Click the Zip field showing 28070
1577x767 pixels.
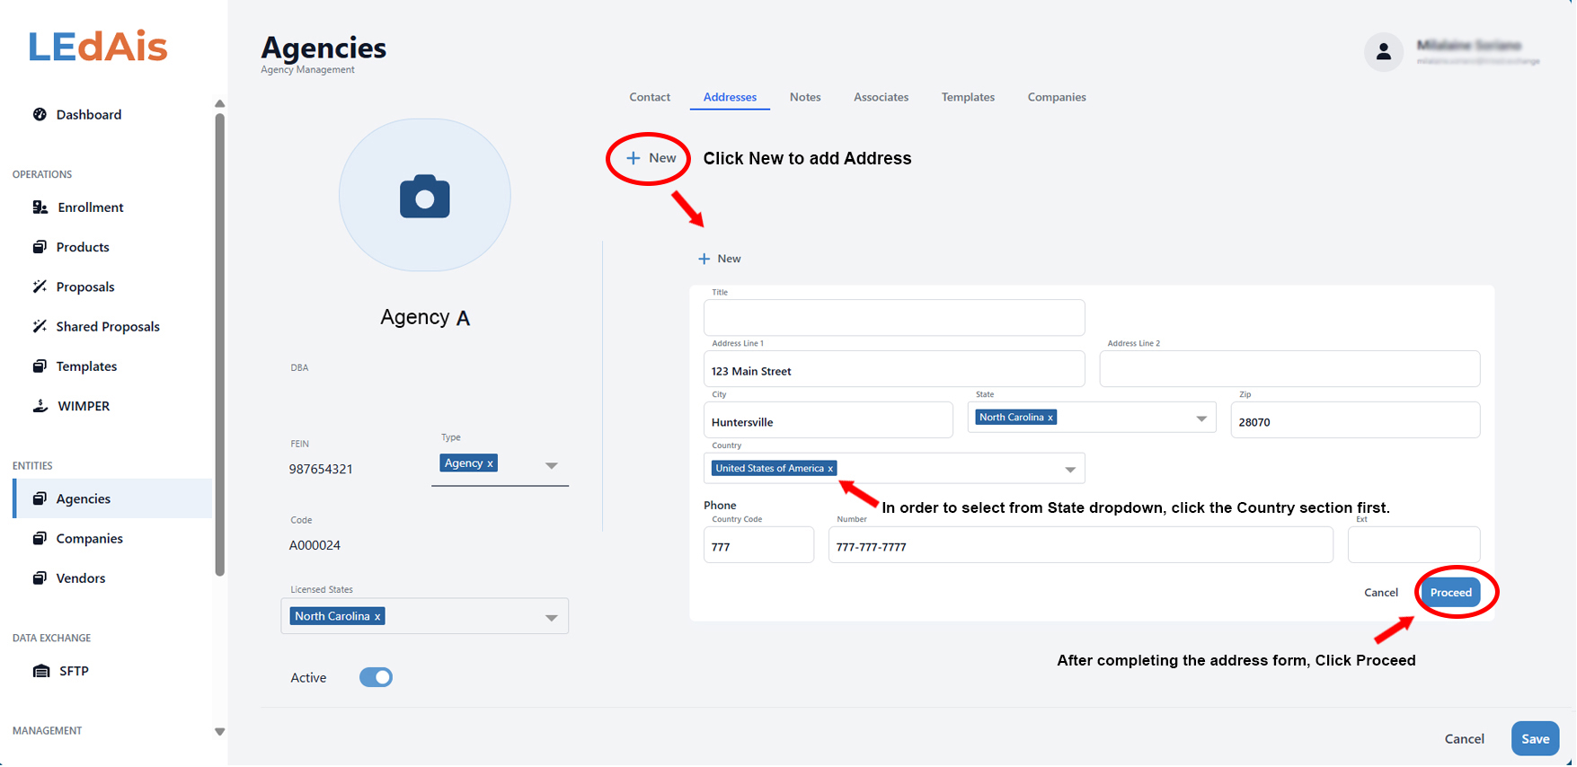[1355, 420]
